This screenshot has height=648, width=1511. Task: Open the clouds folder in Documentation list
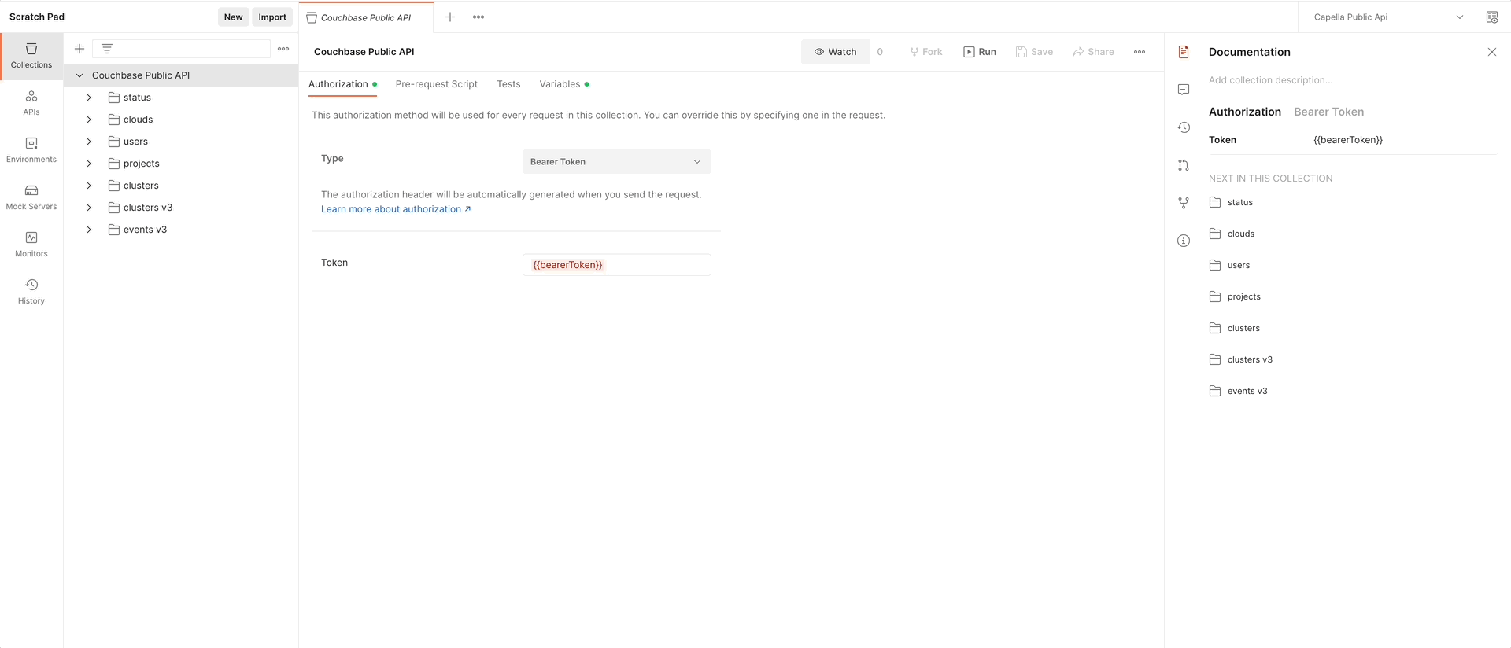[x=1232, y=234]
